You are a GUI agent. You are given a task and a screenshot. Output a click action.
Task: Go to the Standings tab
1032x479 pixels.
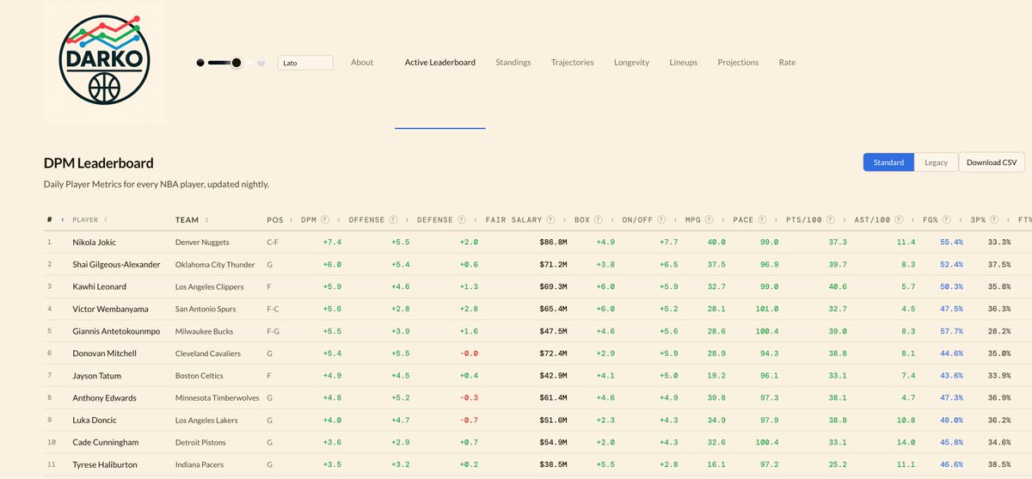(513, 63)
